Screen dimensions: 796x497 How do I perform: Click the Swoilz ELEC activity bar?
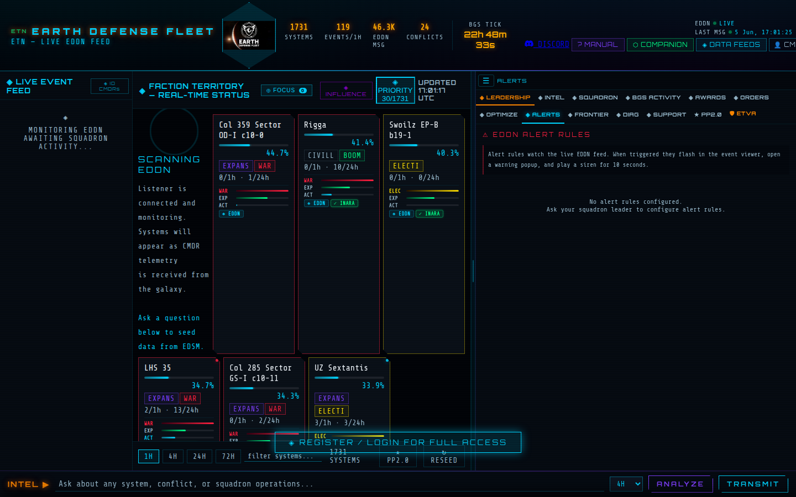coord(433,191)
